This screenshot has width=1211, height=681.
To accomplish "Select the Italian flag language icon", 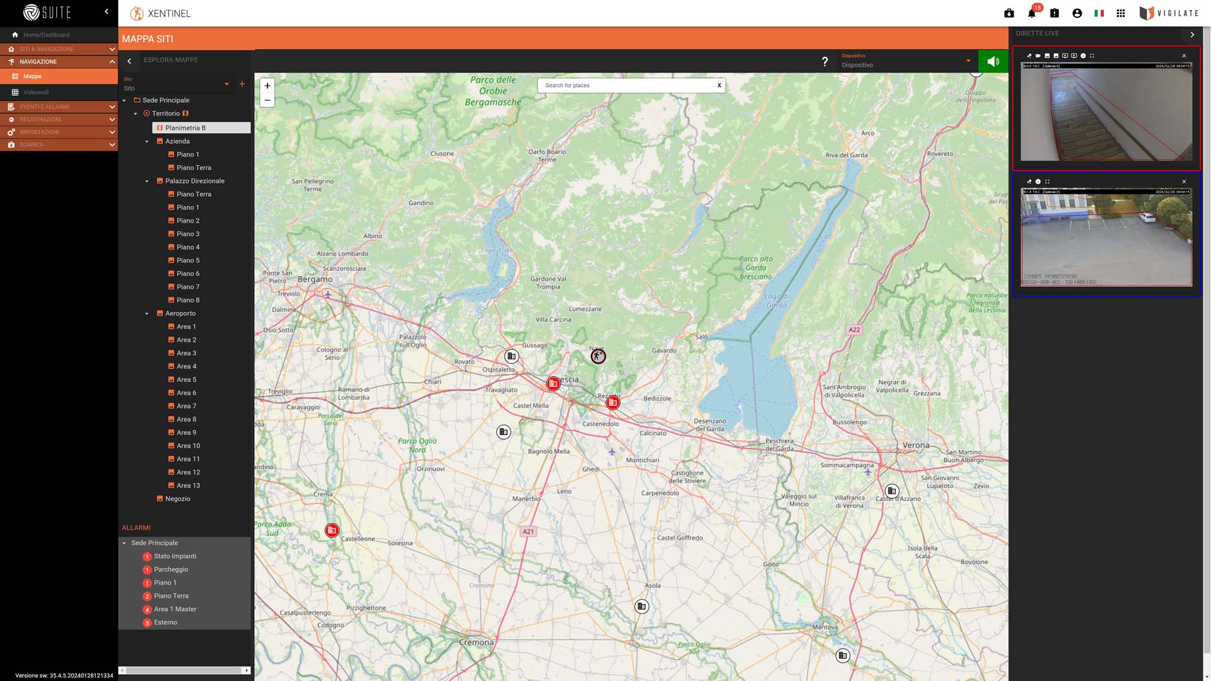I will click(x=1099, y=13).
